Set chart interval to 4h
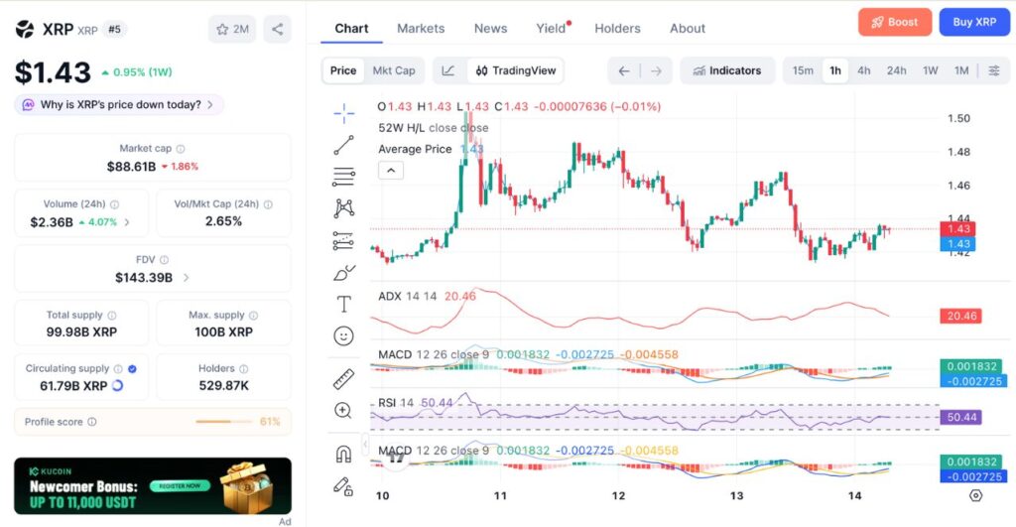Image resolution: width=1016 pixels, height=527 pixels. tap(864, 70)
